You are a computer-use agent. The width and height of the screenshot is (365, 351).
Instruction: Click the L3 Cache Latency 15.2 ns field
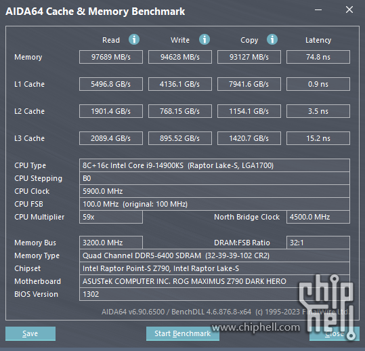tap(318, 138)
